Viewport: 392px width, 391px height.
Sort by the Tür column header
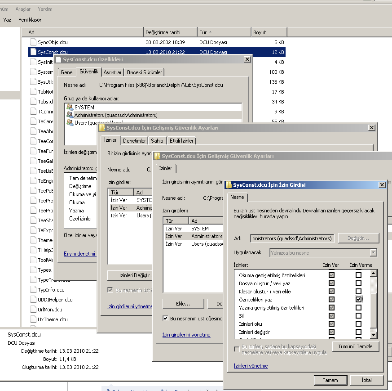pyautogui.click(x=224, y=32)
